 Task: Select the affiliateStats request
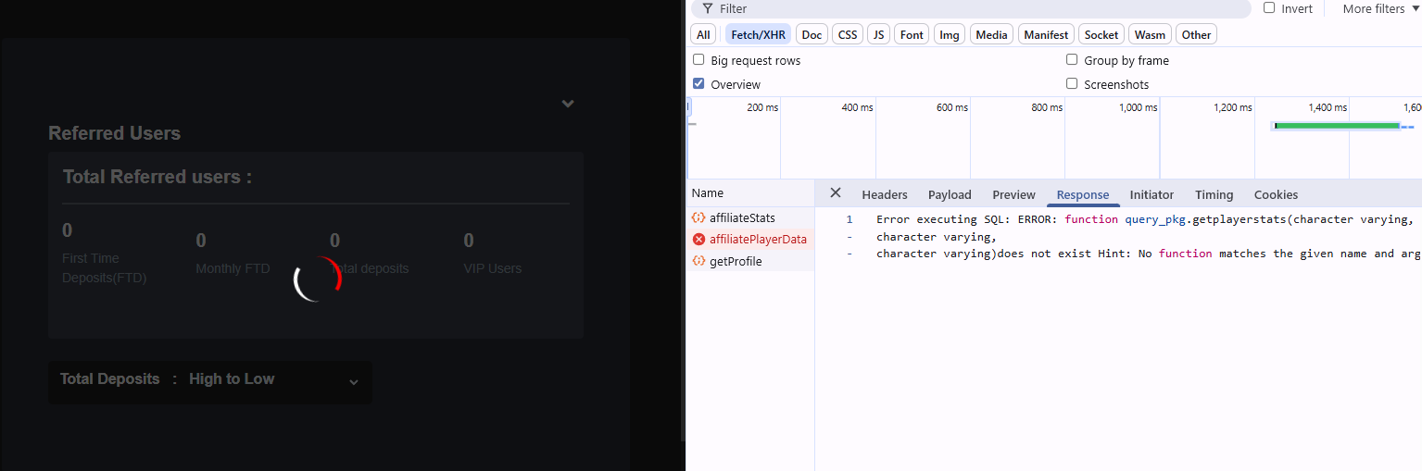[741, 217]
